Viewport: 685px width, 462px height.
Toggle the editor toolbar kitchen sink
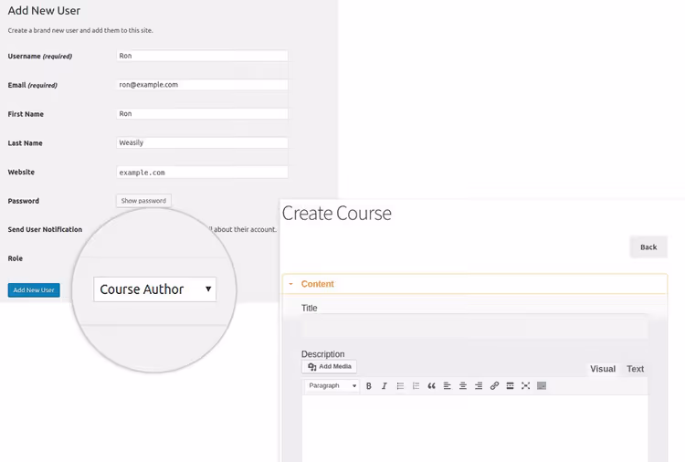coord(542,386)
